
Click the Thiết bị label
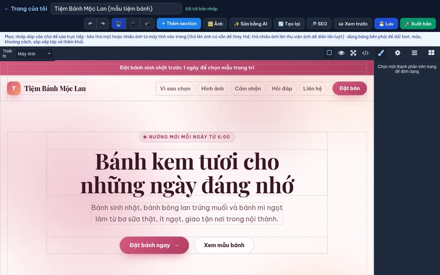7,54
